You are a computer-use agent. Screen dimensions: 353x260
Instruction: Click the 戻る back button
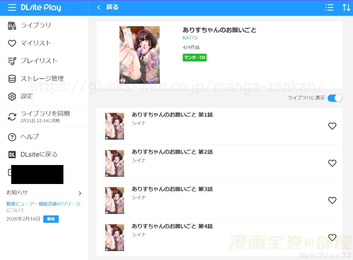(x=107, y=7)
